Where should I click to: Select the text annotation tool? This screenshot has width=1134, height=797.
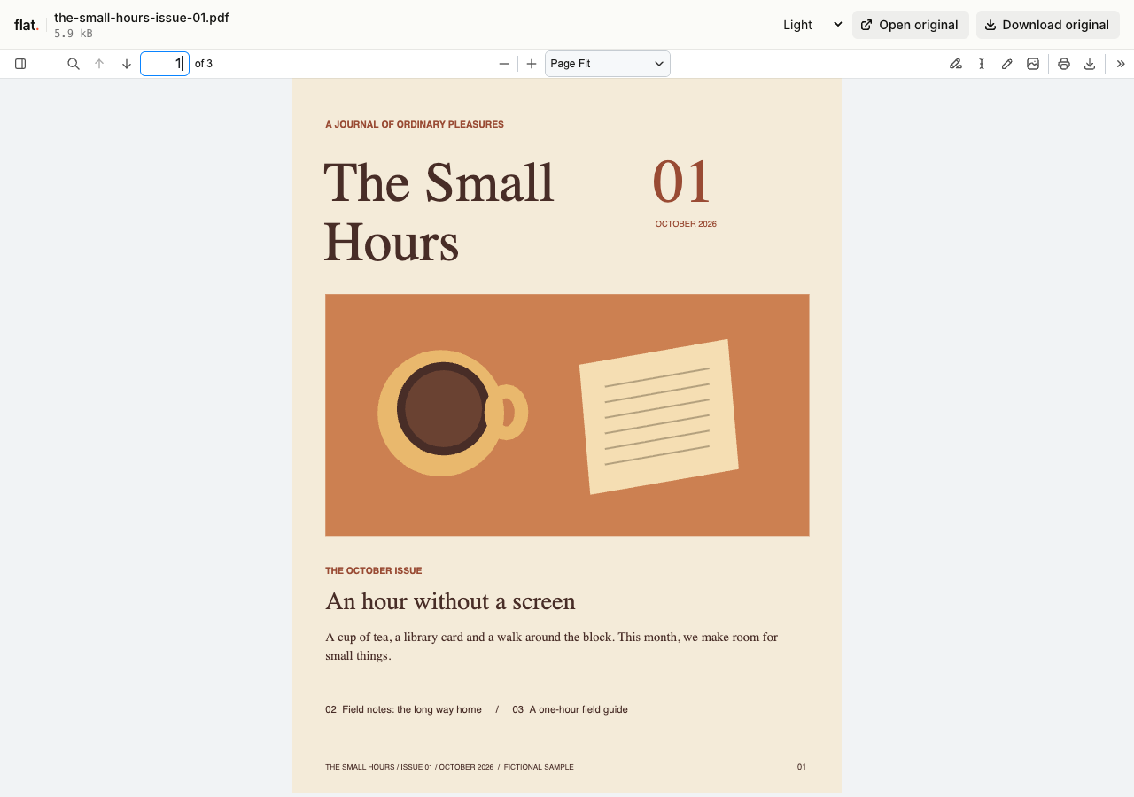point(982,64)
